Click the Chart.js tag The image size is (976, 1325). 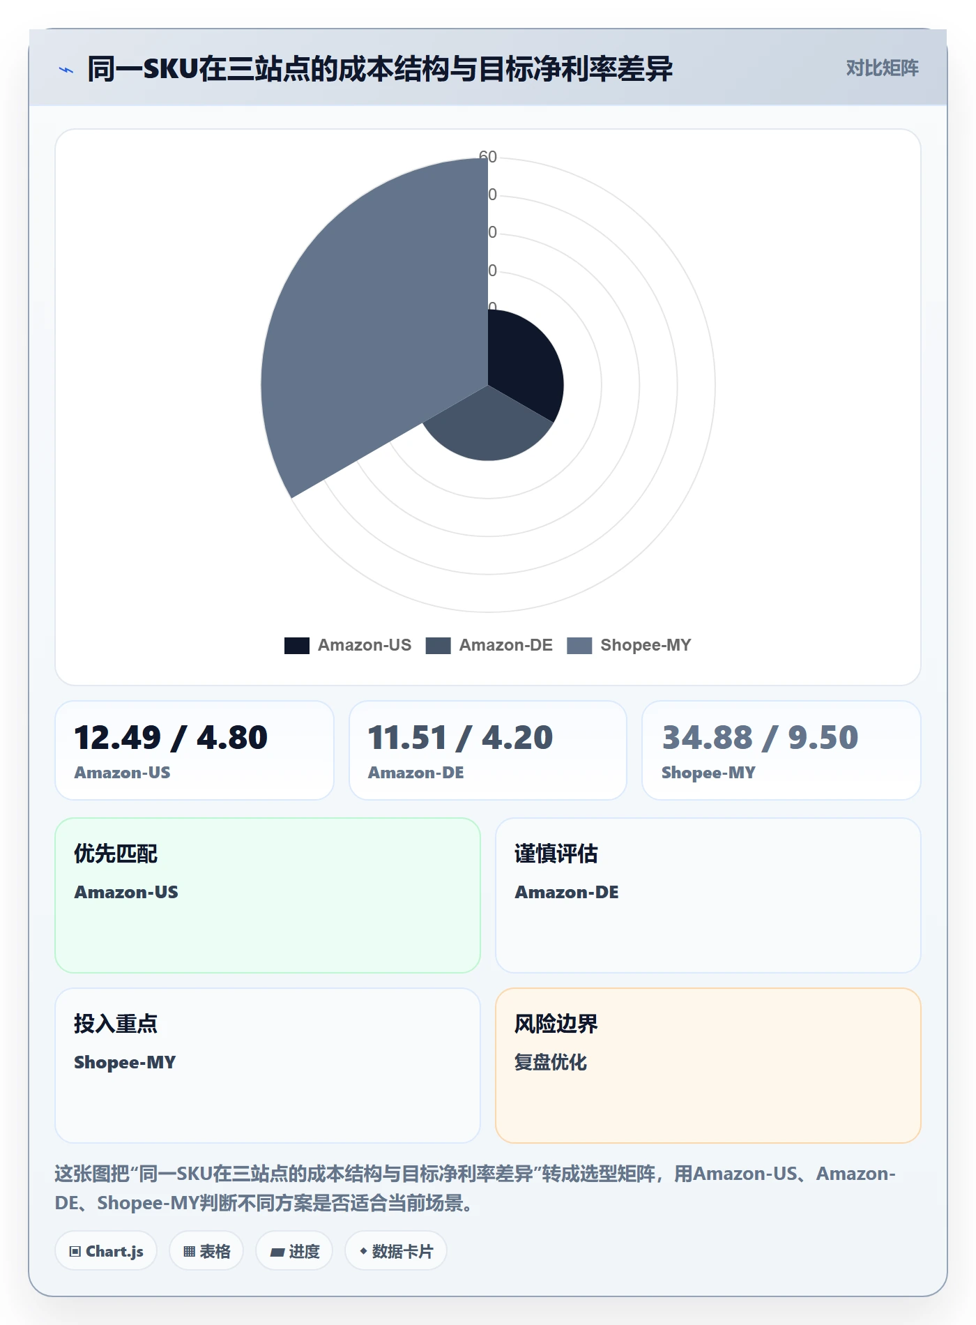[x=106, y=1251]
